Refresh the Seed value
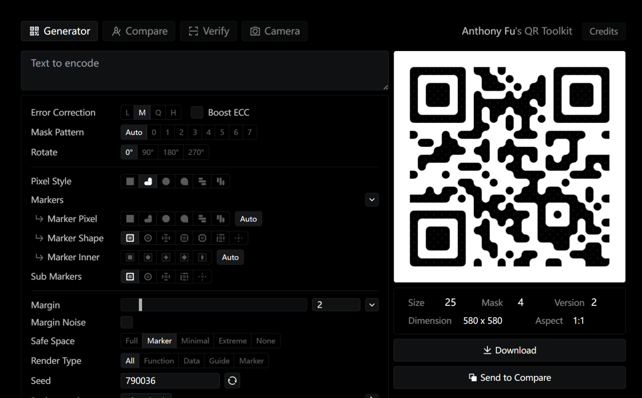 [x=232, y=381]
